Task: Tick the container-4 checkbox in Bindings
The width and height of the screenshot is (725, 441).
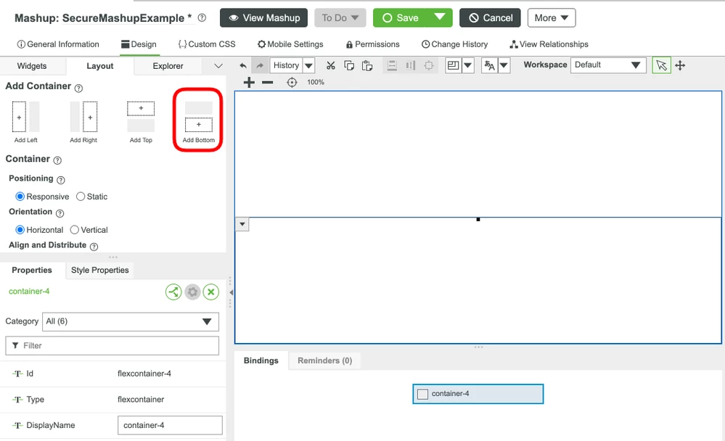Action: point(422,395)
